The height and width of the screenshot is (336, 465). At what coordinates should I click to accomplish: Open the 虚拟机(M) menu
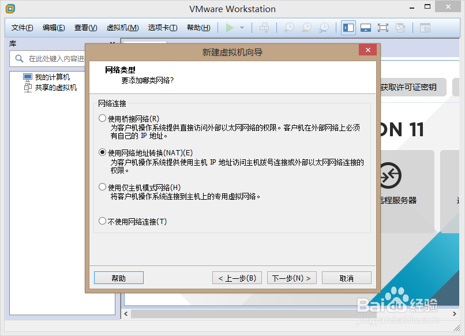122,28
